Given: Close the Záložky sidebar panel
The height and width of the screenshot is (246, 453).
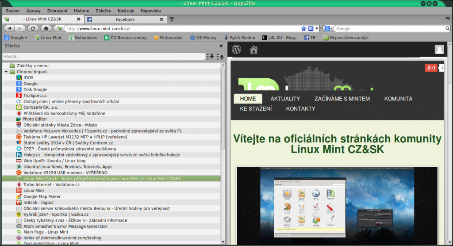Looking at the screenshot, I should pyautogui.click(x=221, y=46).
